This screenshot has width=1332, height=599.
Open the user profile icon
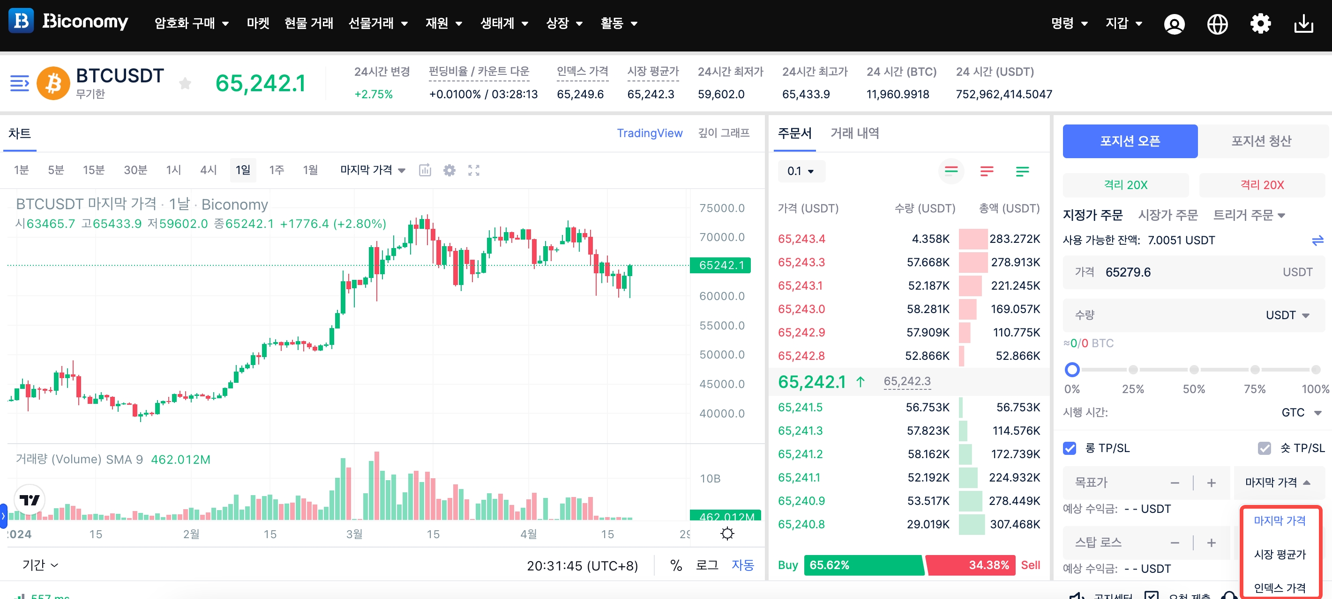1174,24
